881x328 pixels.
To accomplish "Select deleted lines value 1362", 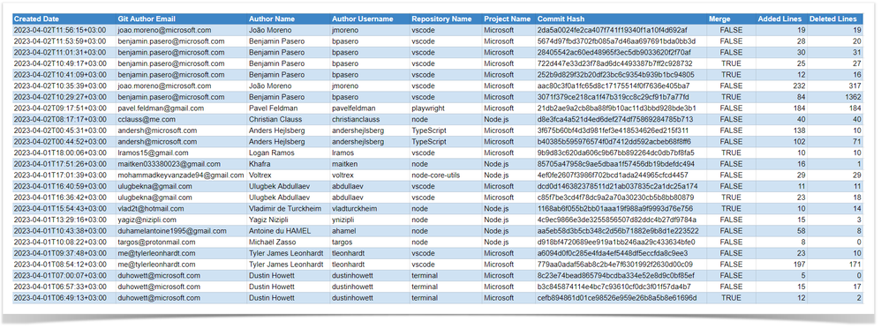I will [853, 97].
